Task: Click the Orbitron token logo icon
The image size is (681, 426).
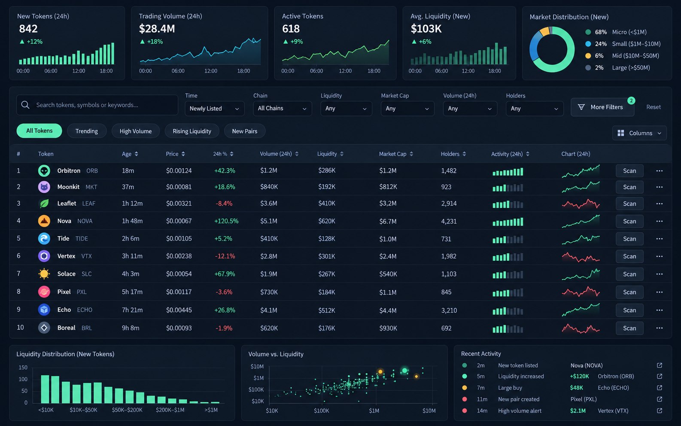Action: 44,171
